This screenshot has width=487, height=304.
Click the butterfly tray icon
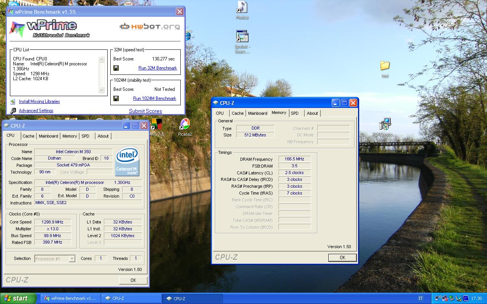(458, 298)
